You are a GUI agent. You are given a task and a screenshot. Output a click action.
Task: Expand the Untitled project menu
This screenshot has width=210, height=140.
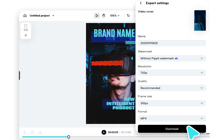pos(42,15)
